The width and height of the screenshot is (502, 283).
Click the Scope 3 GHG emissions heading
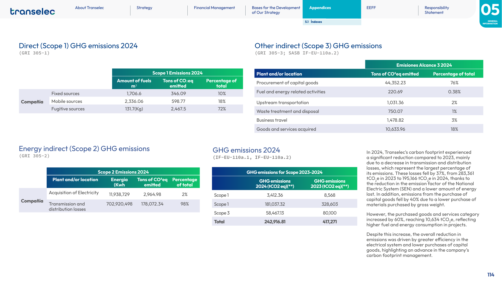click(318, 46)
